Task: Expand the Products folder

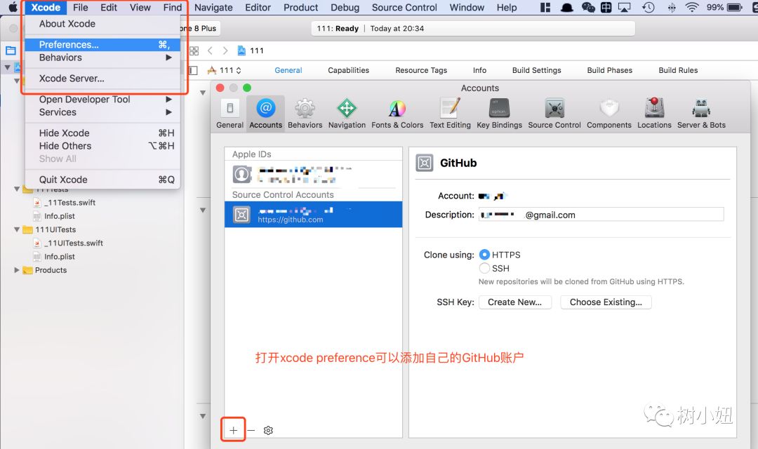Action: click(x=17, y=269)
